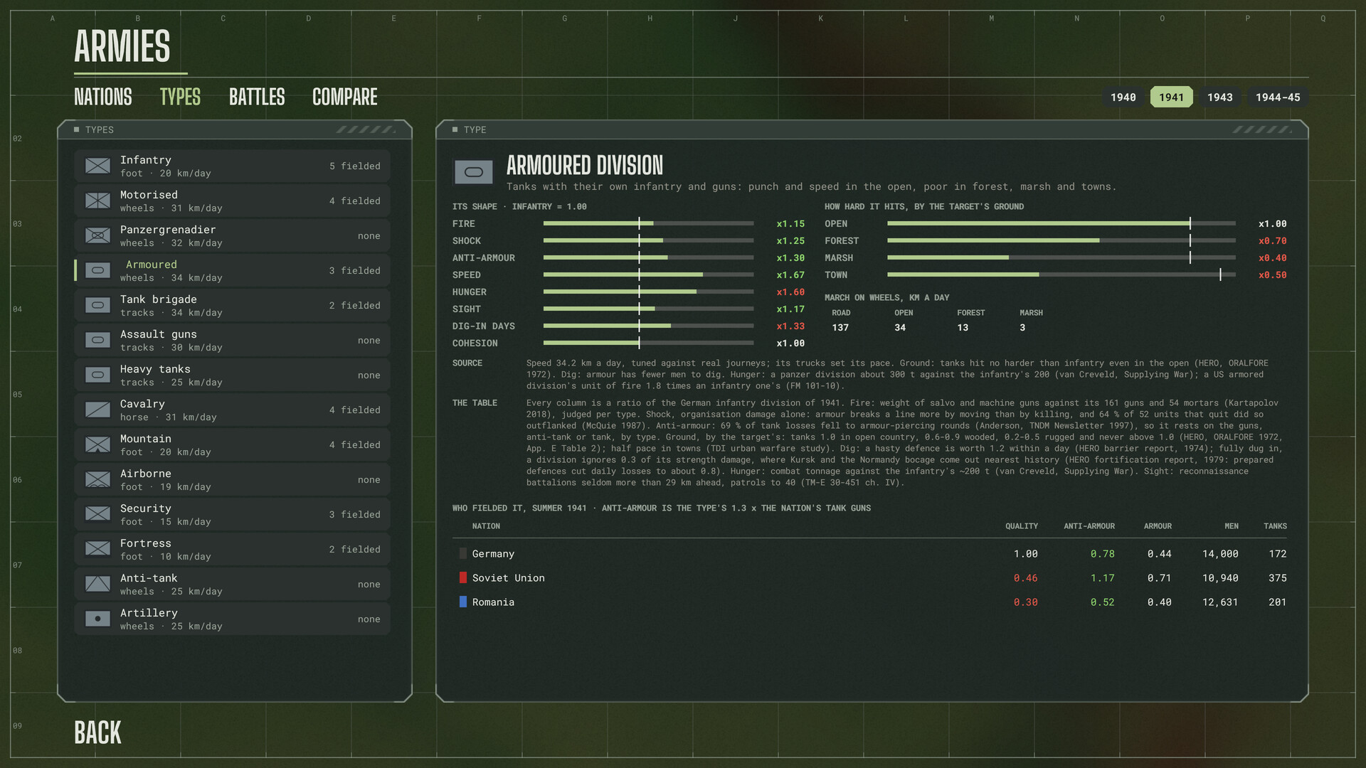The image size is (1366, 768).
Task: Select the 1941 year pill
Action: click(1171, 97)
